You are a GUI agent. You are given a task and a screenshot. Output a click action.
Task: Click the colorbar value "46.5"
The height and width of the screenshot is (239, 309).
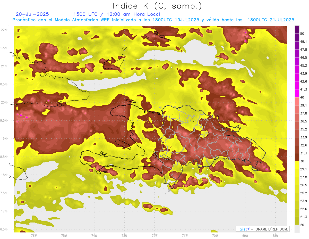tap(303, 57)
